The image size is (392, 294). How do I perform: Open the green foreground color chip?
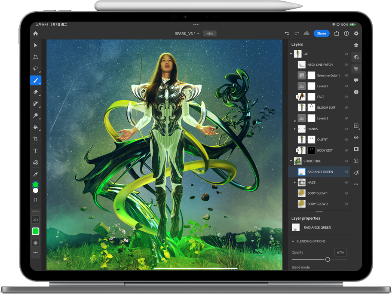point(36,185)
